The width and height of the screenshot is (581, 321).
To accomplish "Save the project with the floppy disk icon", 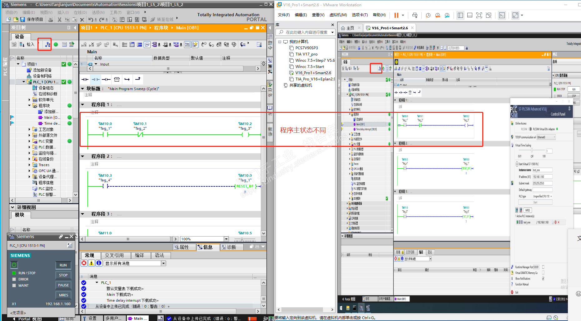I will click(22, 19).
